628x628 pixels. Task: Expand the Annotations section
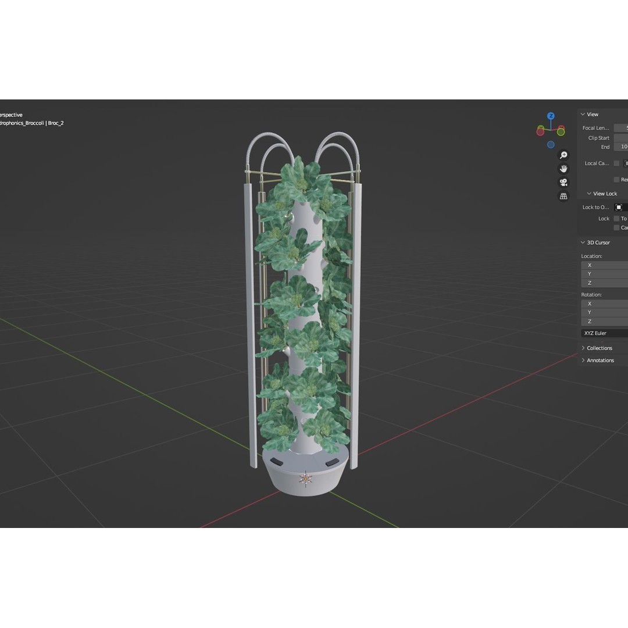click(x=601, y=360)
